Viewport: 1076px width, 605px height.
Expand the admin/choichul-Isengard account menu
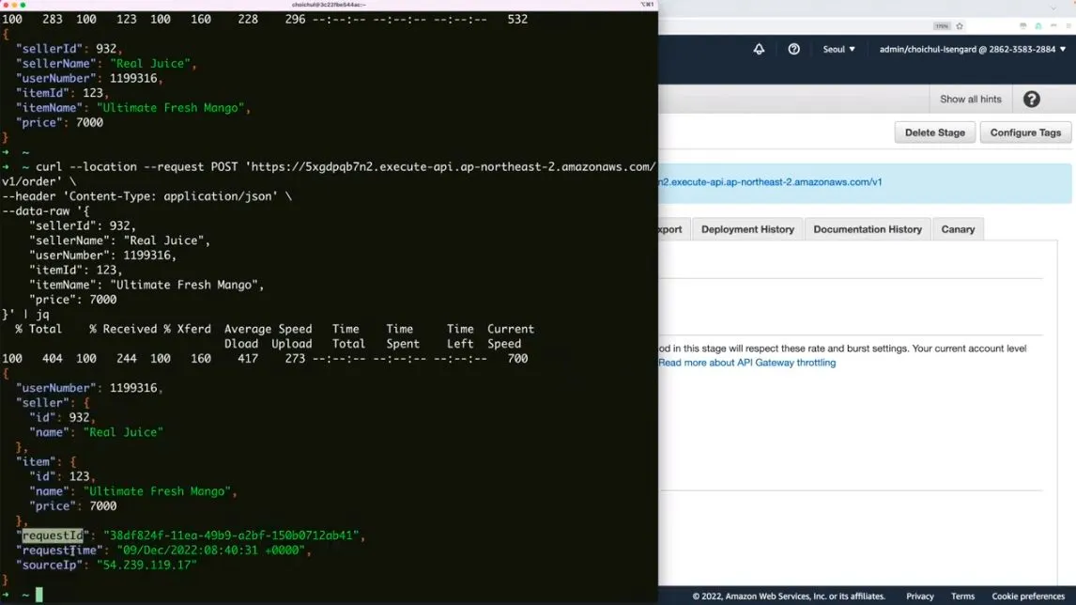pyautogui.click(x=973, y=49)
